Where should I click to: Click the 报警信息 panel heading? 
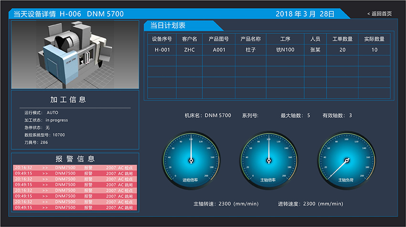click(75, 159)
